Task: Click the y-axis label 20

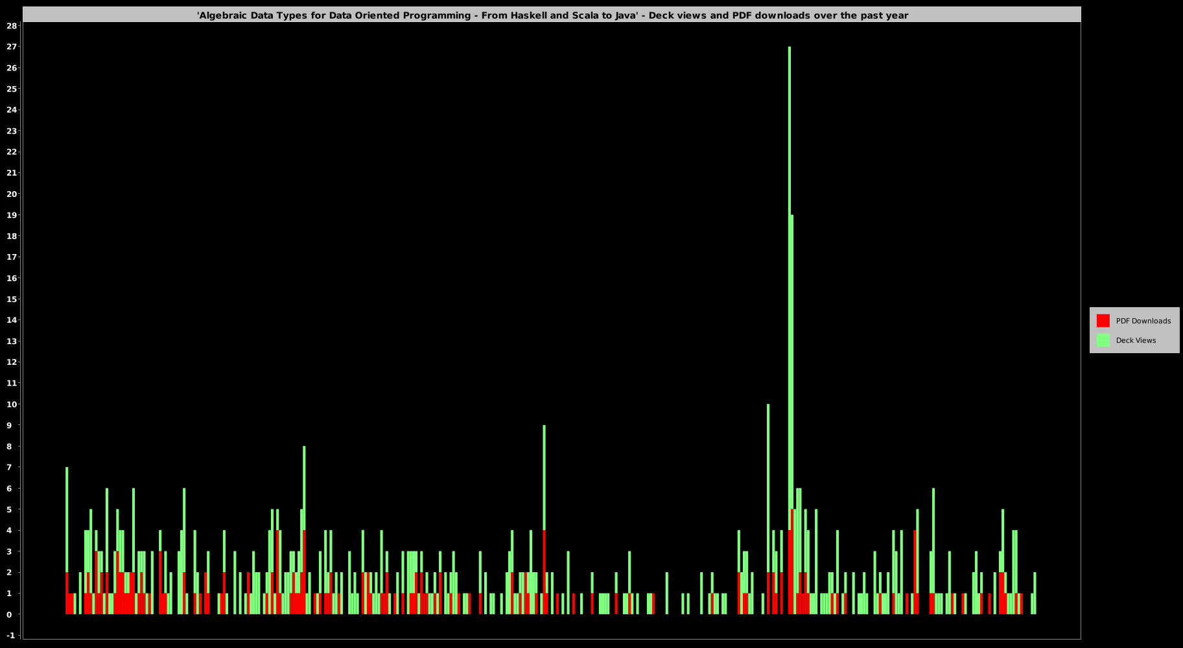Action: coord(12,194)
